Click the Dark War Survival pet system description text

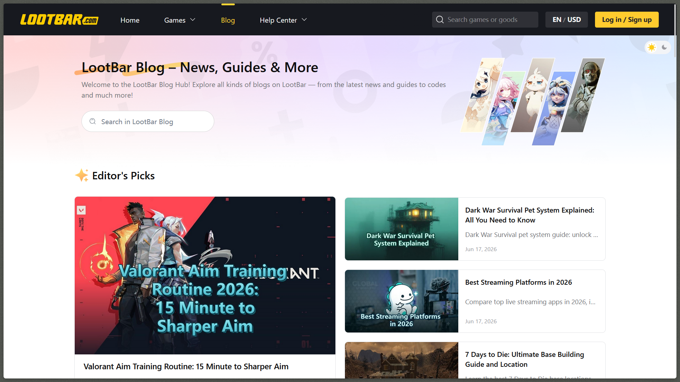point(532,235)
